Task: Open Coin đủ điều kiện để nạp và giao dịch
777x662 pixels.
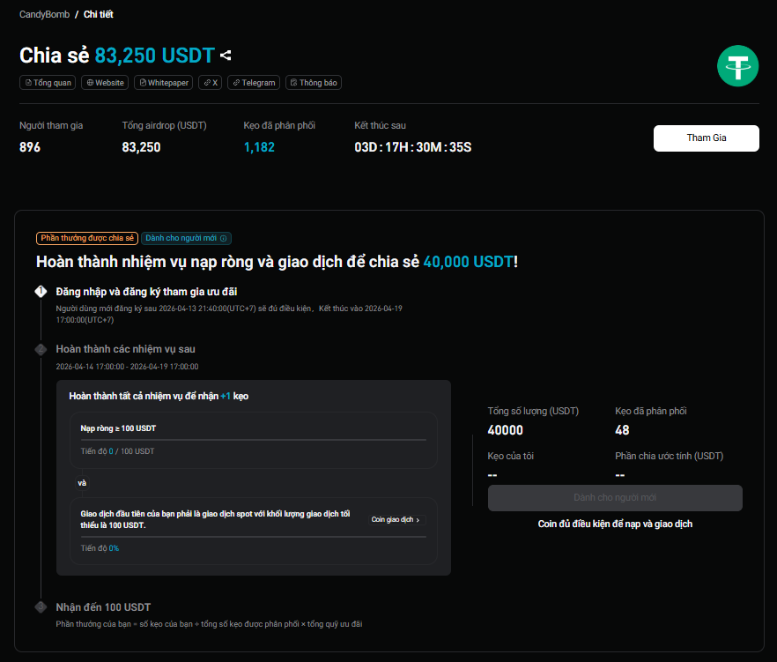Action: [615, 524]
